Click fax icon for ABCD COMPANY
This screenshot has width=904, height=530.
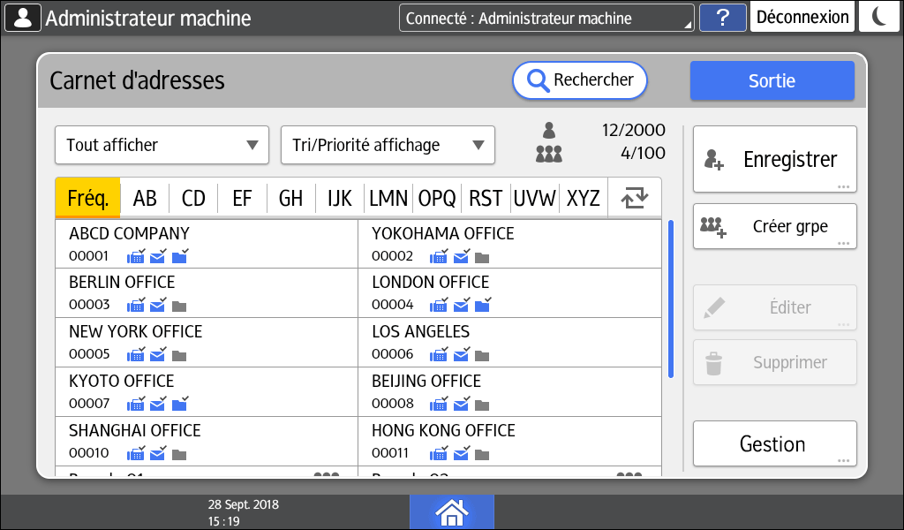coord(136,257)
